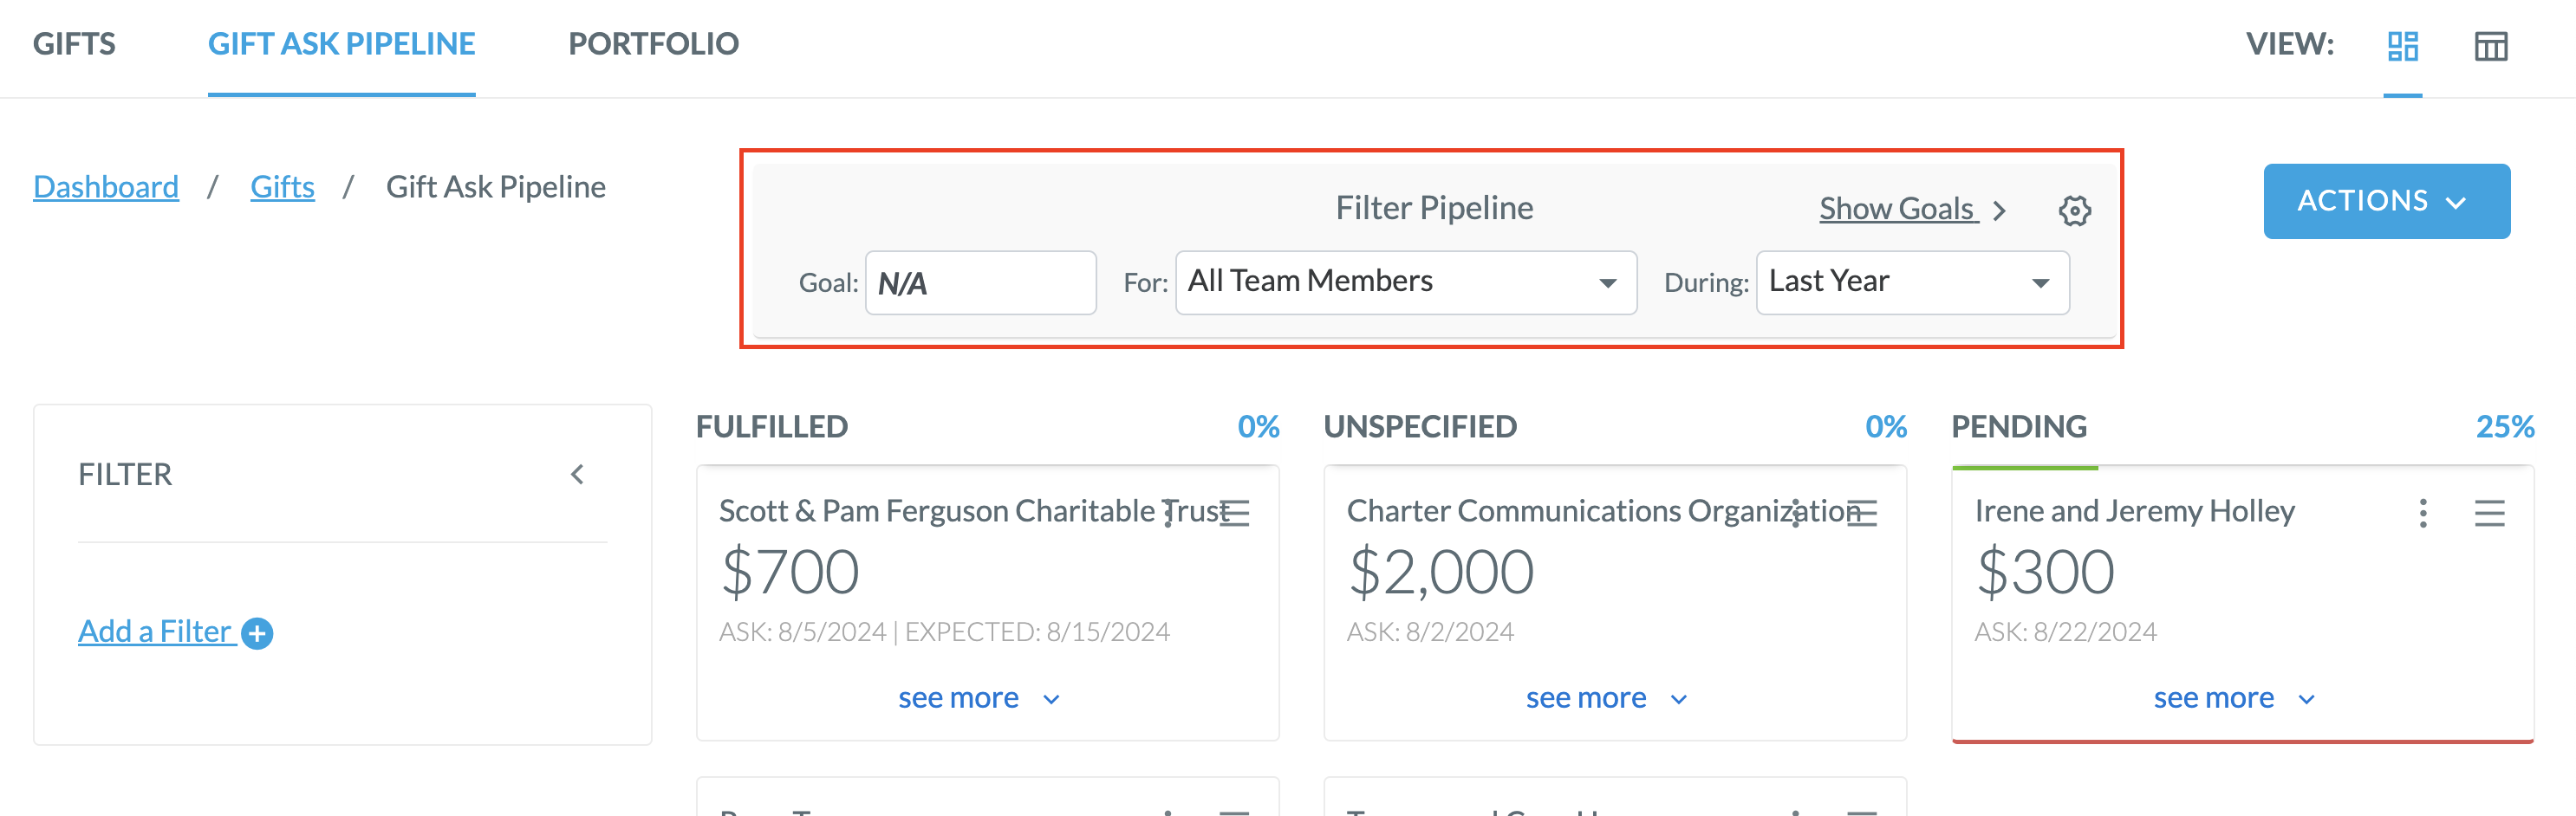Open kebab menu on Irene and Jeremy Holley card

tap(2422, 513)
